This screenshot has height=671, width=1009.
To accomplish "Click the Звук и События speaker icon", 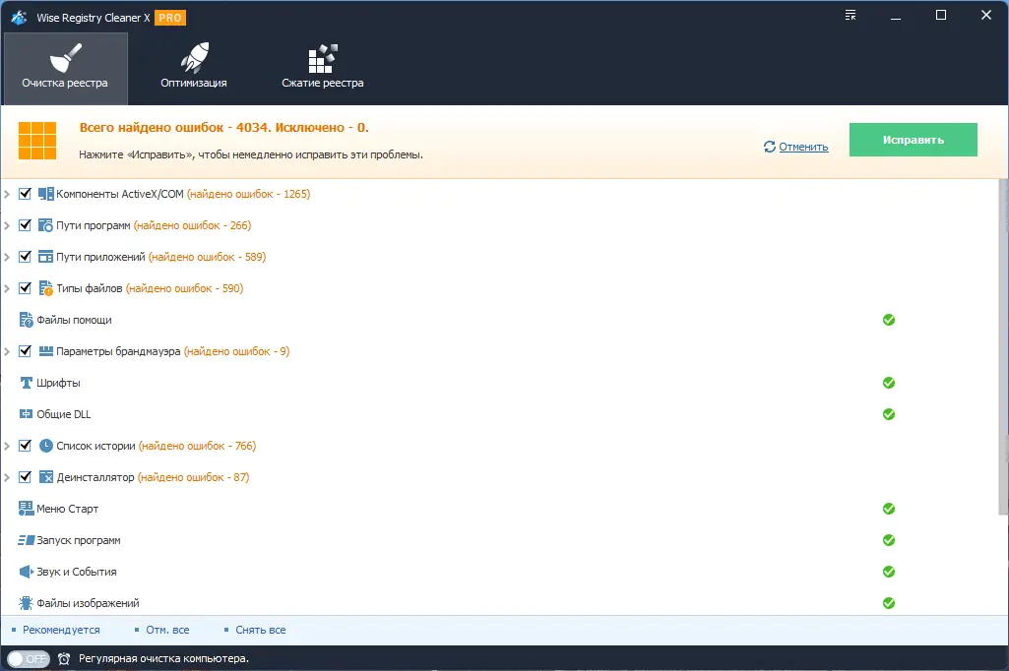I will tap(27, 572).
